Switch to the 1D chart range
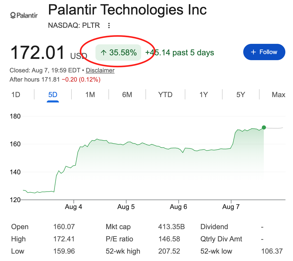 coord(16,95)
